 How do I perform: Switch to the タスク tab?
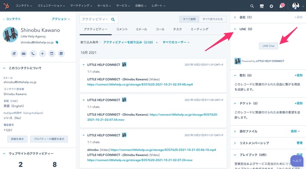[177, 29]
